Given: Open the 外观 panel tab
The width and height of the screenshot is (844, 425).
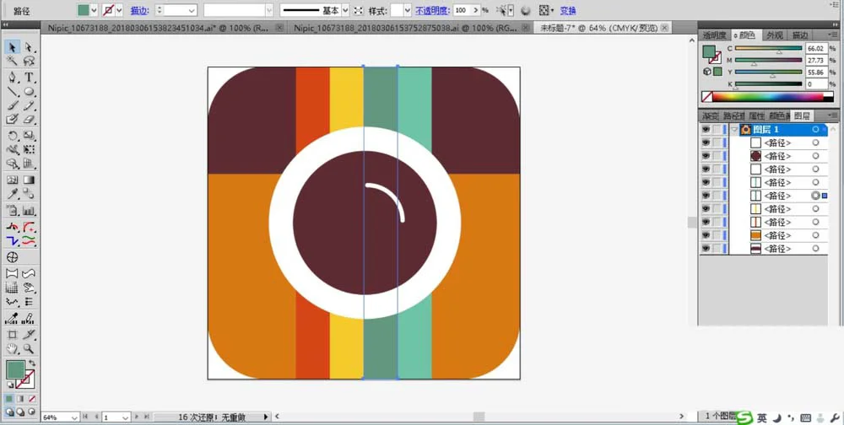Looking at the screenshot, I should [x=775, y=35].
